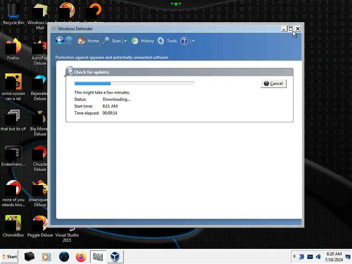Click the "Downloading..." status text
The image size is (352, 264).
(x=116, y=99)
